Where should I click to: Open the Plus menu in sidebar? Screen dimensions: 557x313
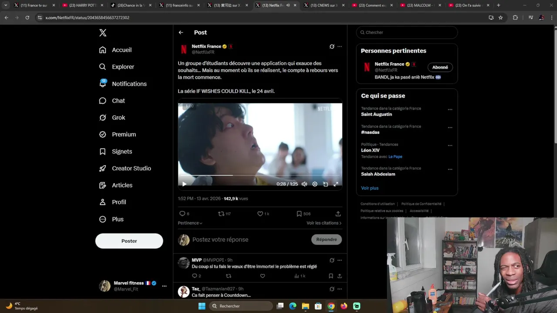coord(111,219)
